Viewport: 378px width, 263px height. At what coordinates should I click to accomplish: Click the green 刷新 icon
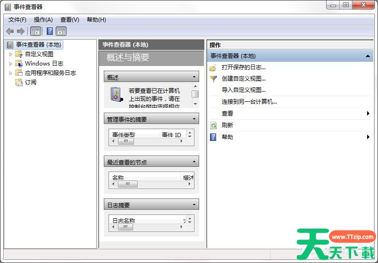tap(213, 125)
